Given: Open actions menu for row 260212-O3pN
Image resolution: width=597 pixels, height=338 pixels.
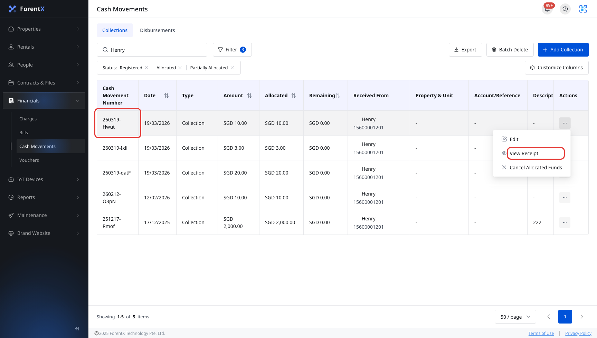Looking at the screenshot, I should 565,198.
